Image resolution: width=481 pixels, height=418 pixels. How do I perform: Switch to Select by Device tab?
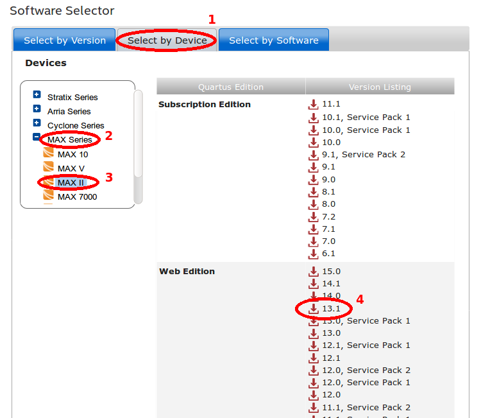[x=167, y=40]
